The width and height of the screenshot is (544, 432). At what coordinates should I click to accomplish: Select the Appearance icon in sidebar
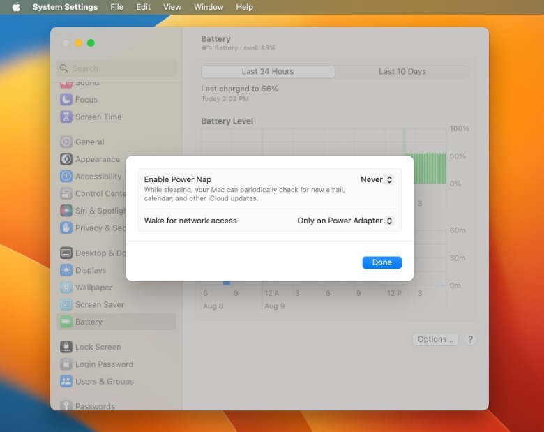(66, 159)
